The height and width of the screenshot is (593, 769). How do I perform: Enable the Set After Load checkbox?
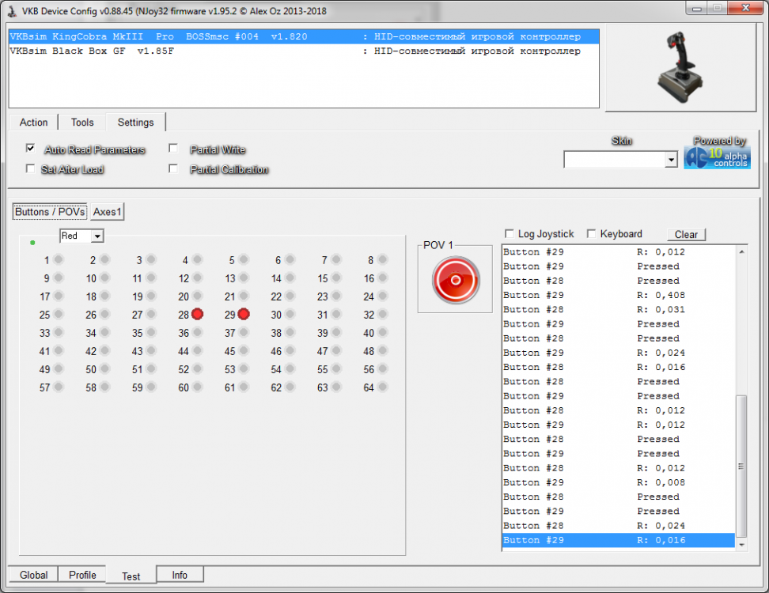click(x=30, y=168)
